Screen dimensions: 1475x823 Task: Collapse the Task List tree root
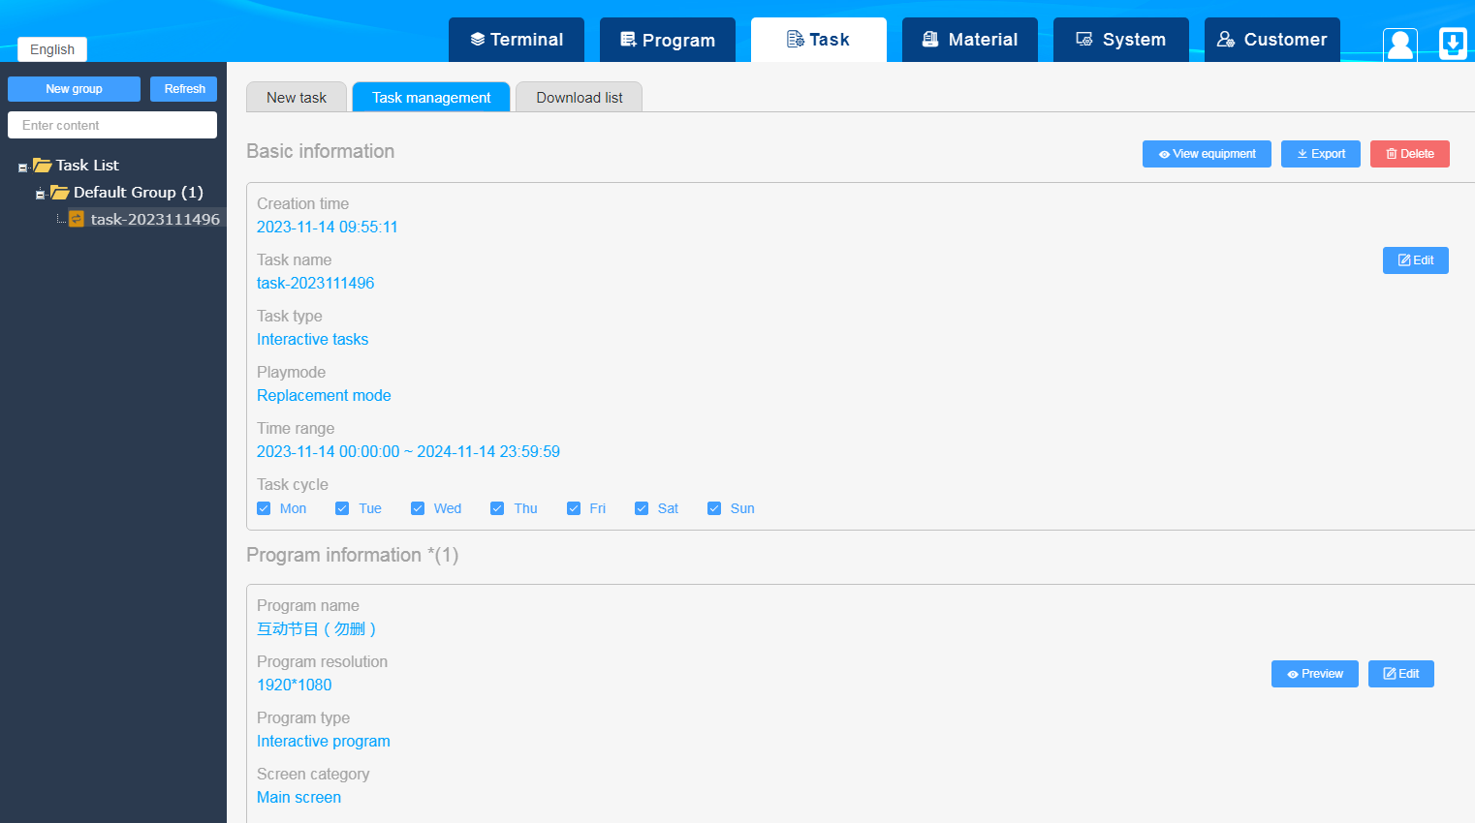(23, 168)
